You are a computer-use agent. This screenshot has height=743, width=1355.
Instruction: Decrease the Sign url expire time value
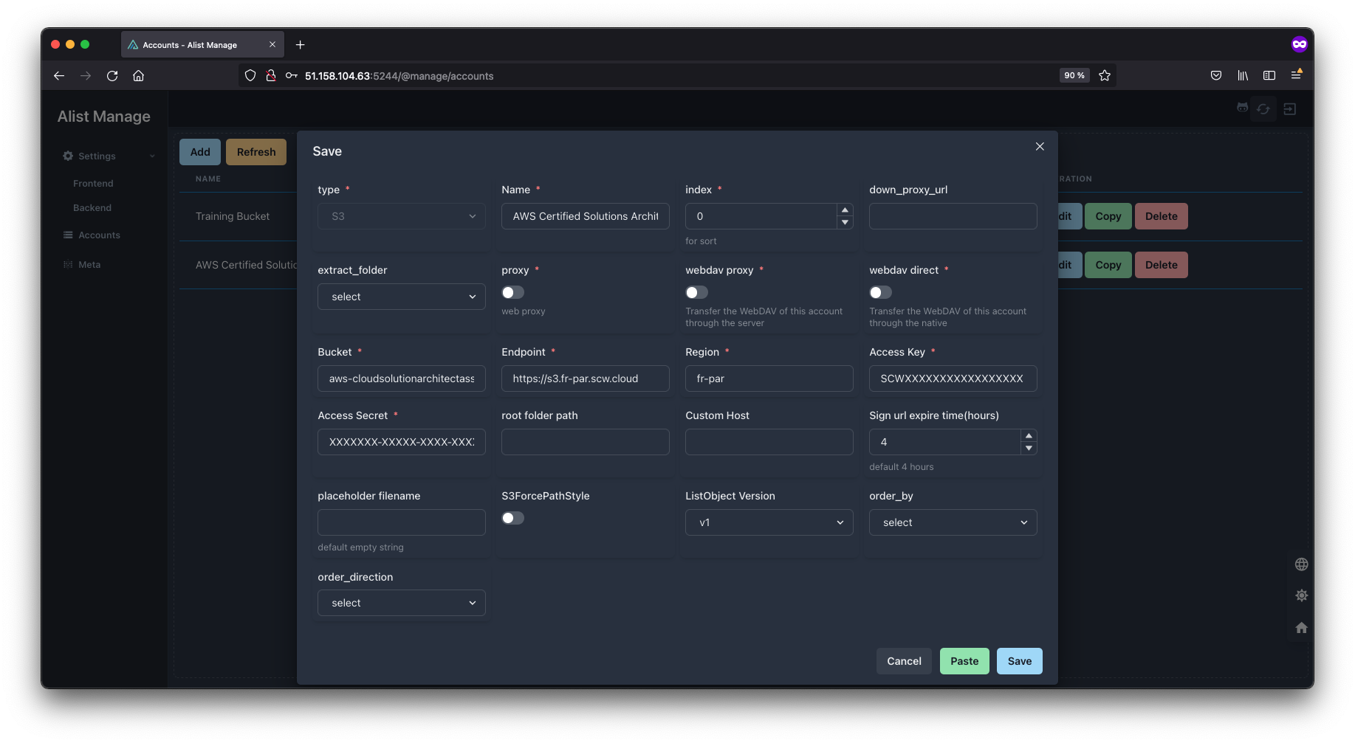pos(1029,448)
